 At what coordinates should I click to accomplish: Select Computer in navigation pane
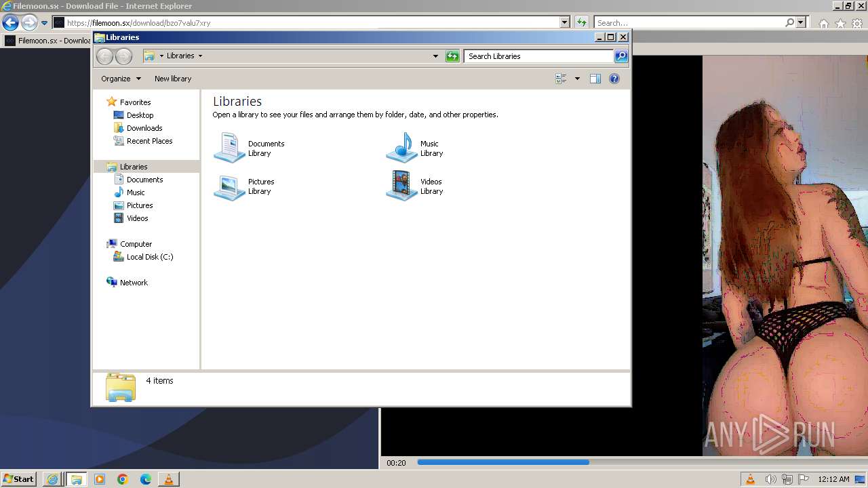tap(136, 244)
